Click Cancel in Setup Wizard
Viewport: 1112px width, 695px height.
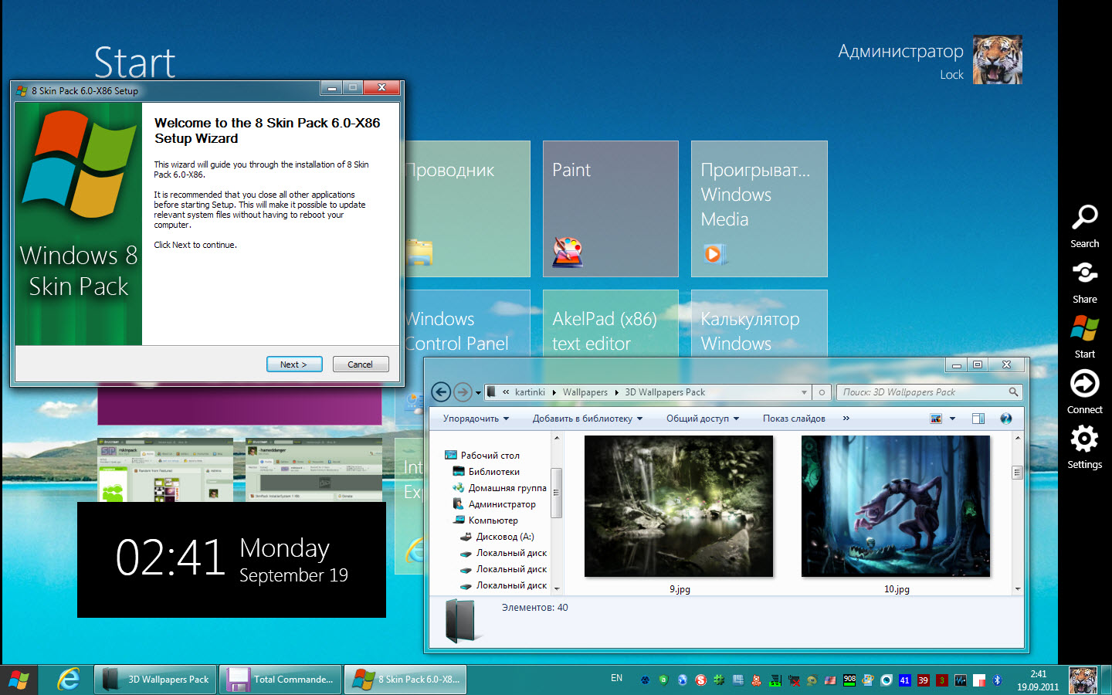pyautogui.click(x=361, y=364)
